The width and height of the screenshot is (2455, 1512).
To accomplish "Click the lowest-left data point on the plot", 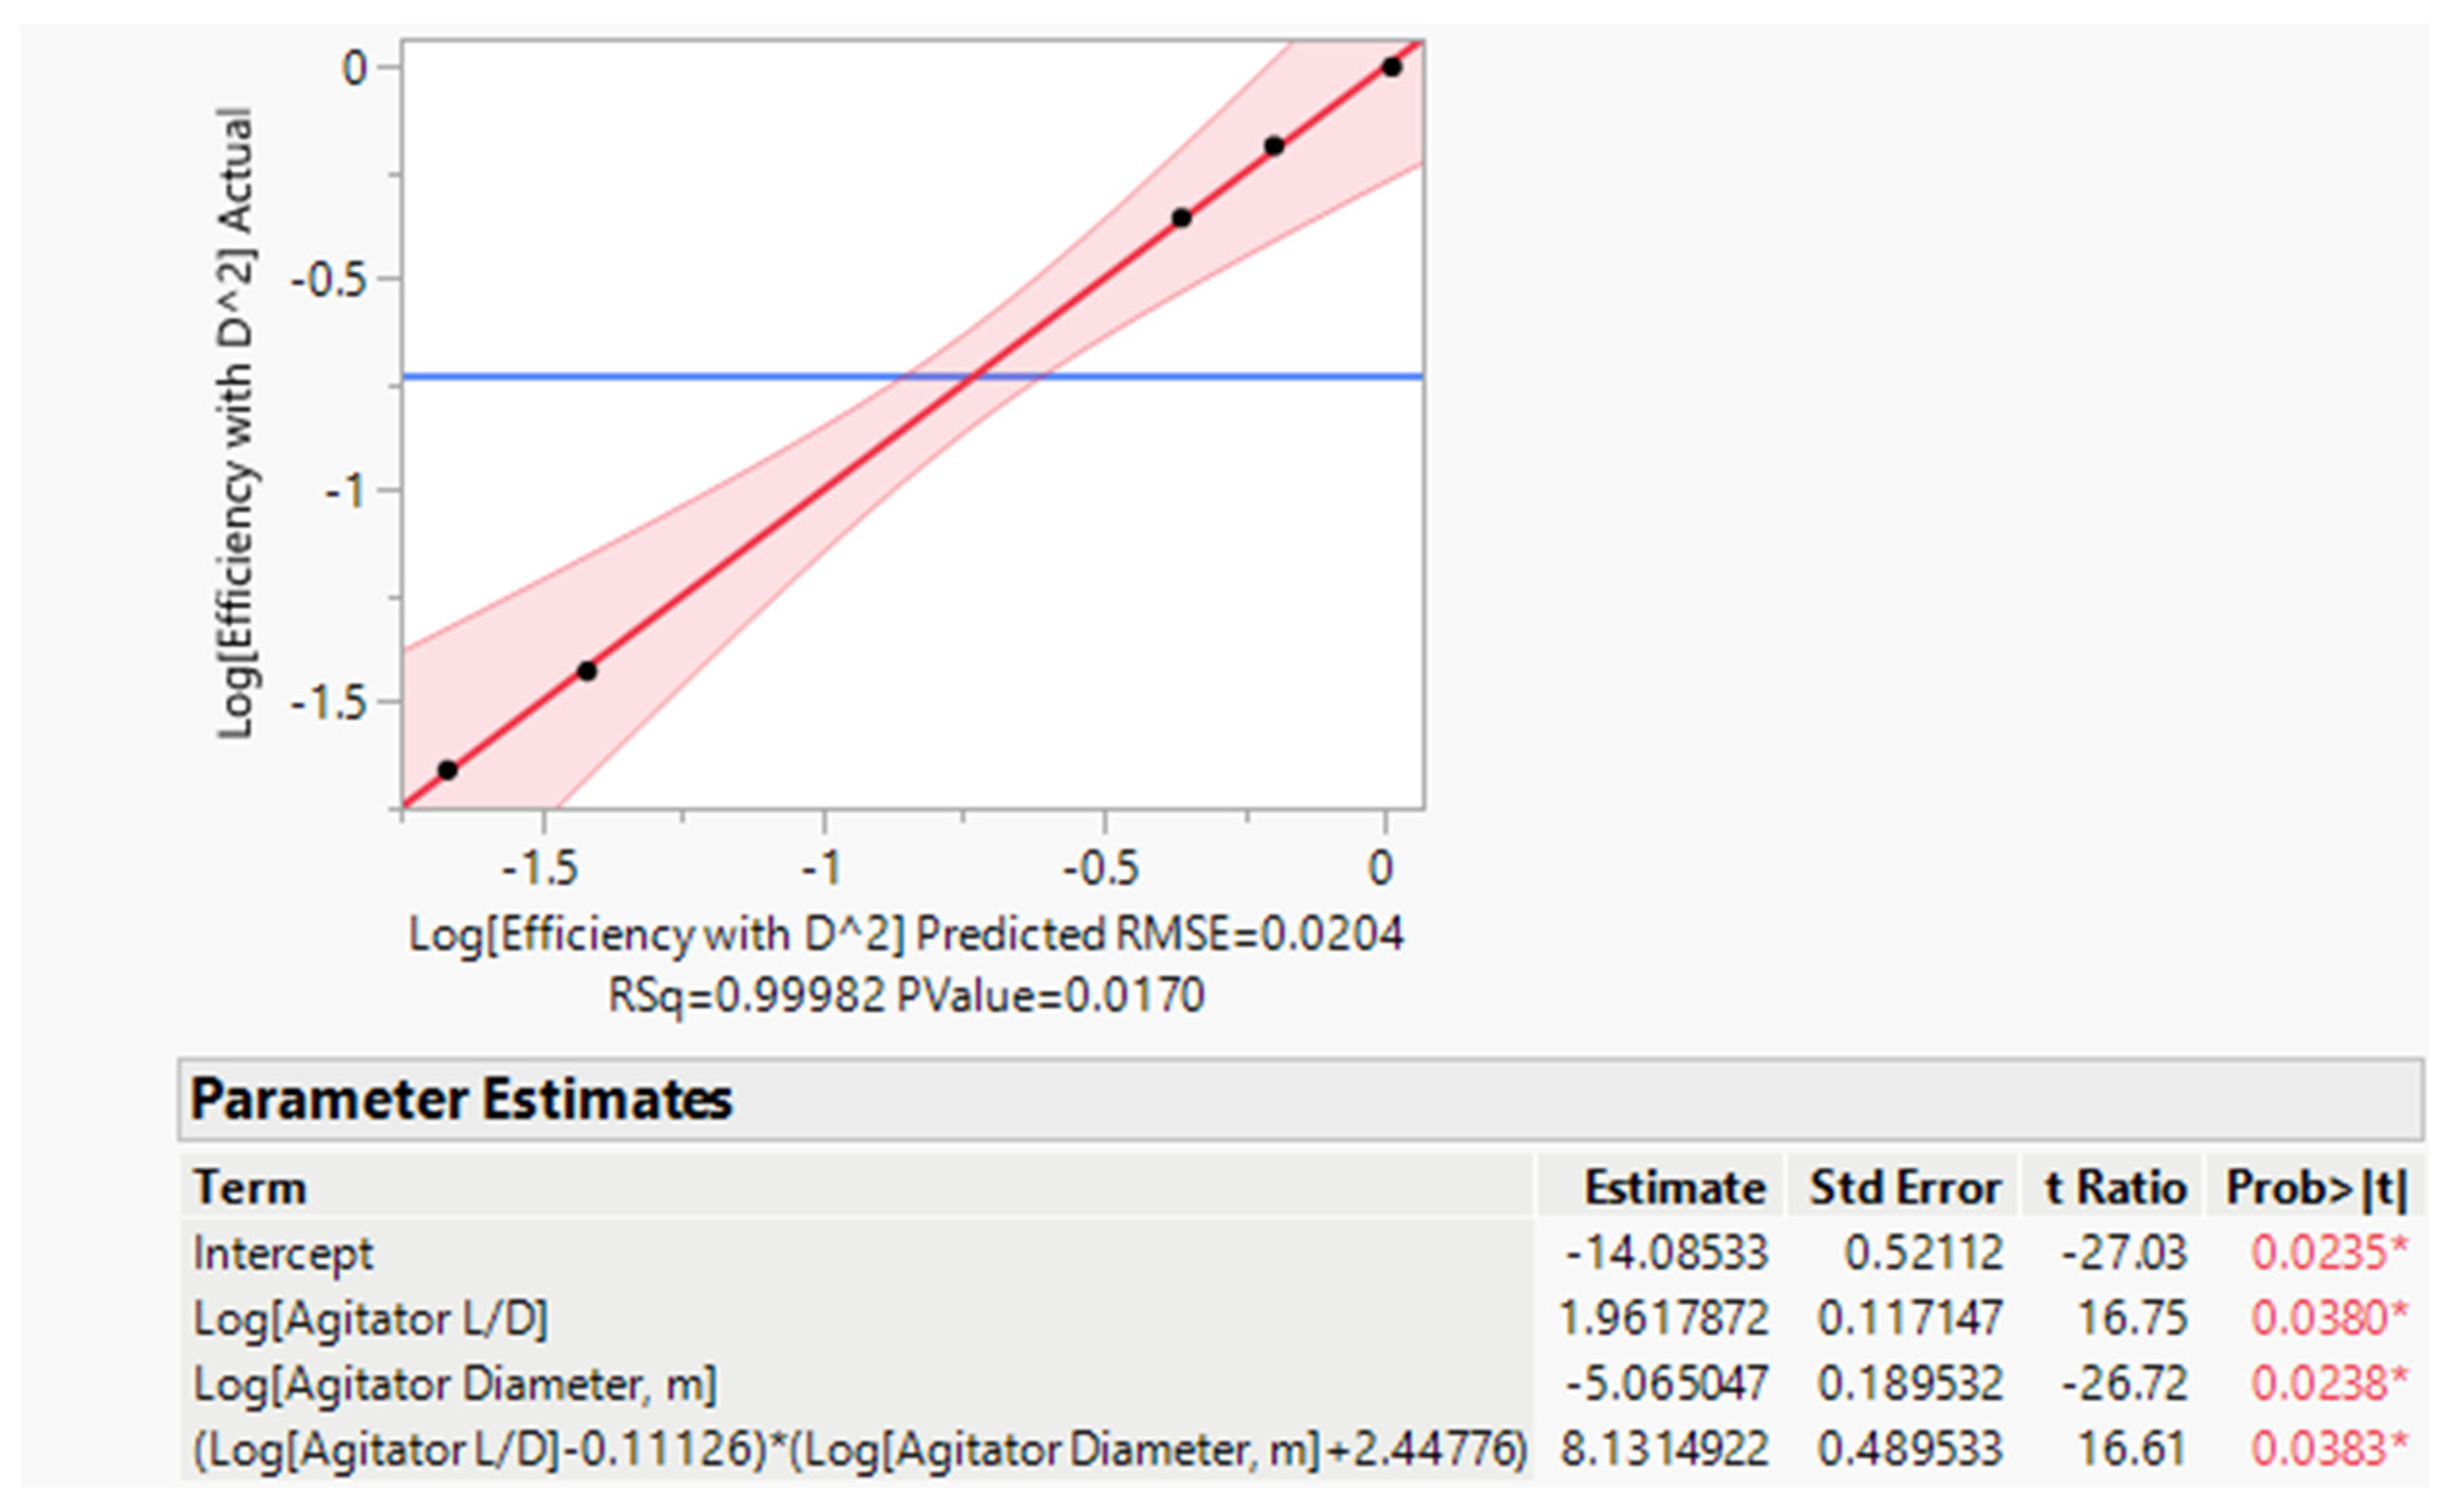I will [x=448, y=770].
